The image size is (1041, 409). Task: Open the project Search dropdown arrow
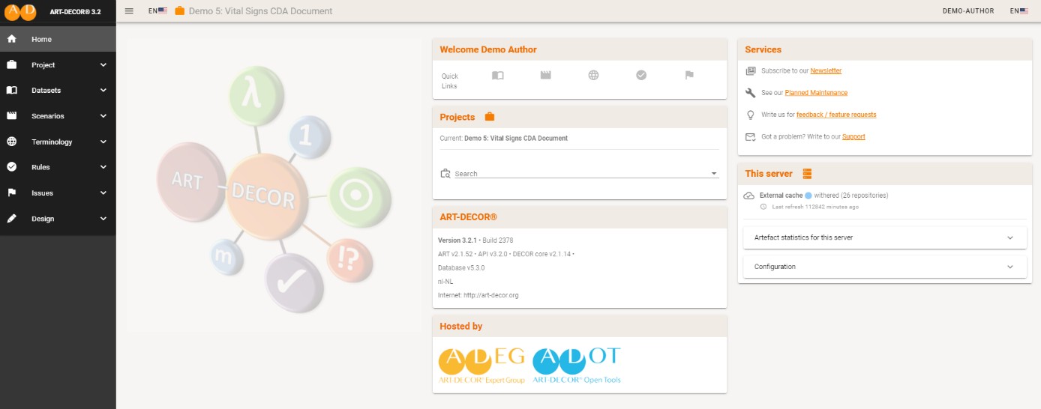point(714,174)
